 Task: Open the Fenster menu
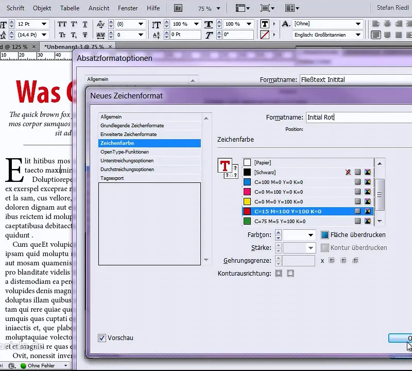click(x=128, y=8)
